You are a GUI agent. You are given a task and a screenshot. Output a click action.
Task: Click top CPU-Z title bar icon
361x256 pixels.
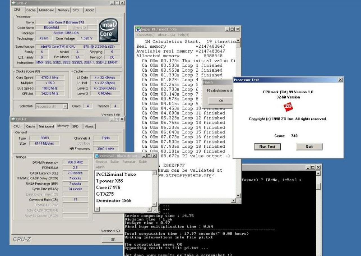tap(13, 3)
